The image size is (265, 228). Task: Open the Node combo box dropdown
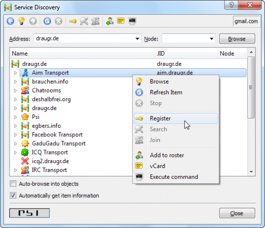pyautogui.click(x=211, y=39)
